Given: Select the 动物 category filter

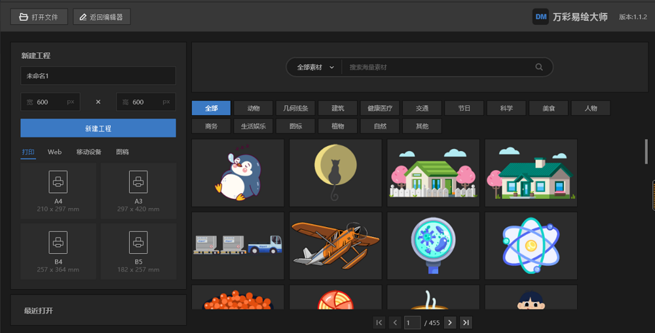Looking at the screenshot, I should pyautogui.click(x=253, y=108).
